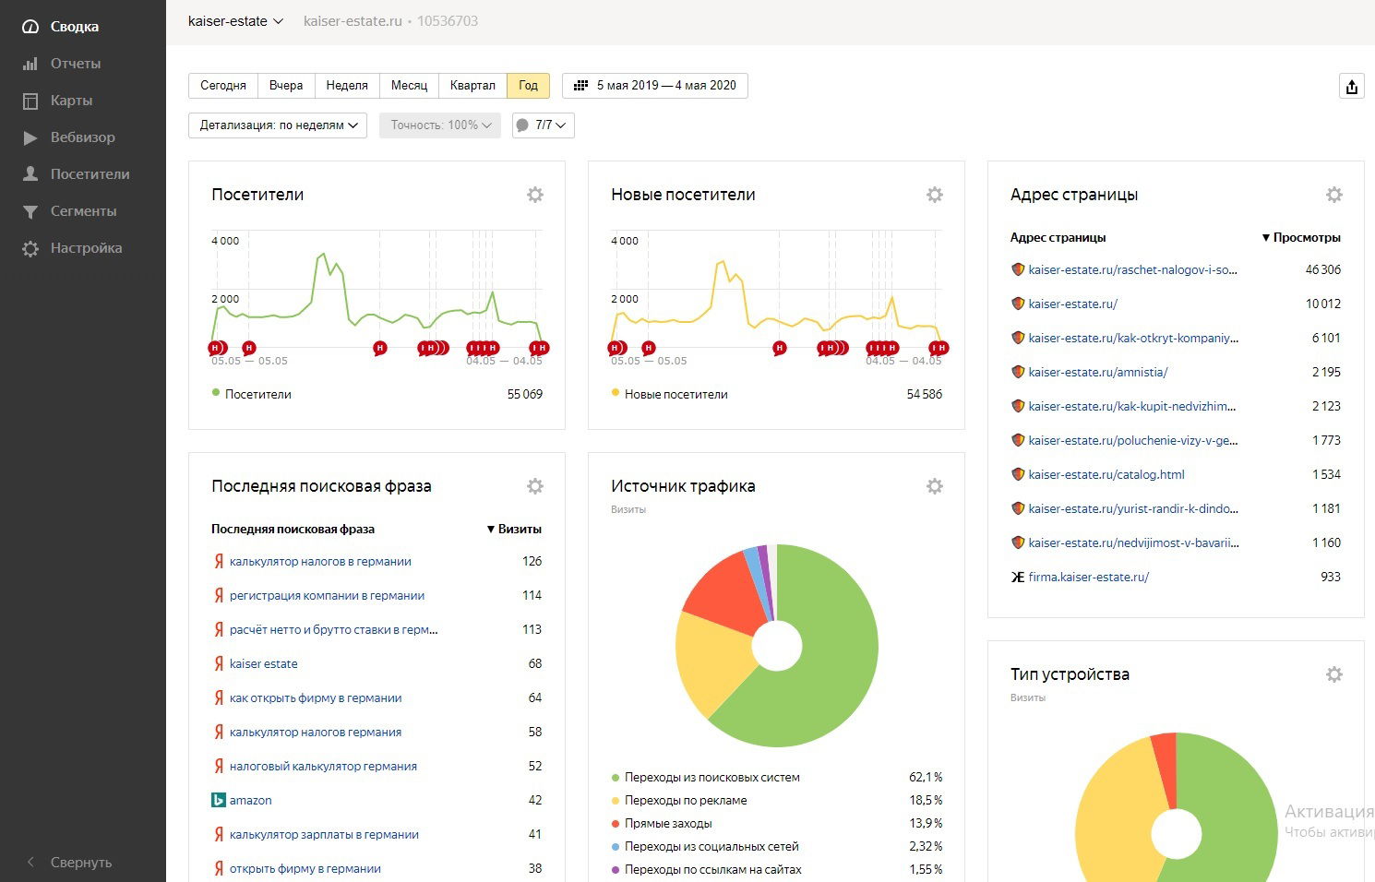Open link kaiser-estate.ru/raschet-nalogov-i-so...
This screenshot has width=1375, height=882.
coord(1132,270)
